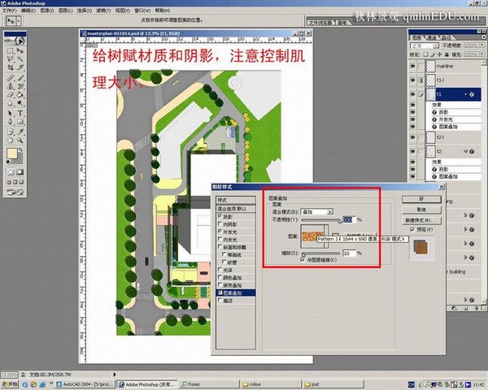Select the Notes tool

tap(11, 132)
